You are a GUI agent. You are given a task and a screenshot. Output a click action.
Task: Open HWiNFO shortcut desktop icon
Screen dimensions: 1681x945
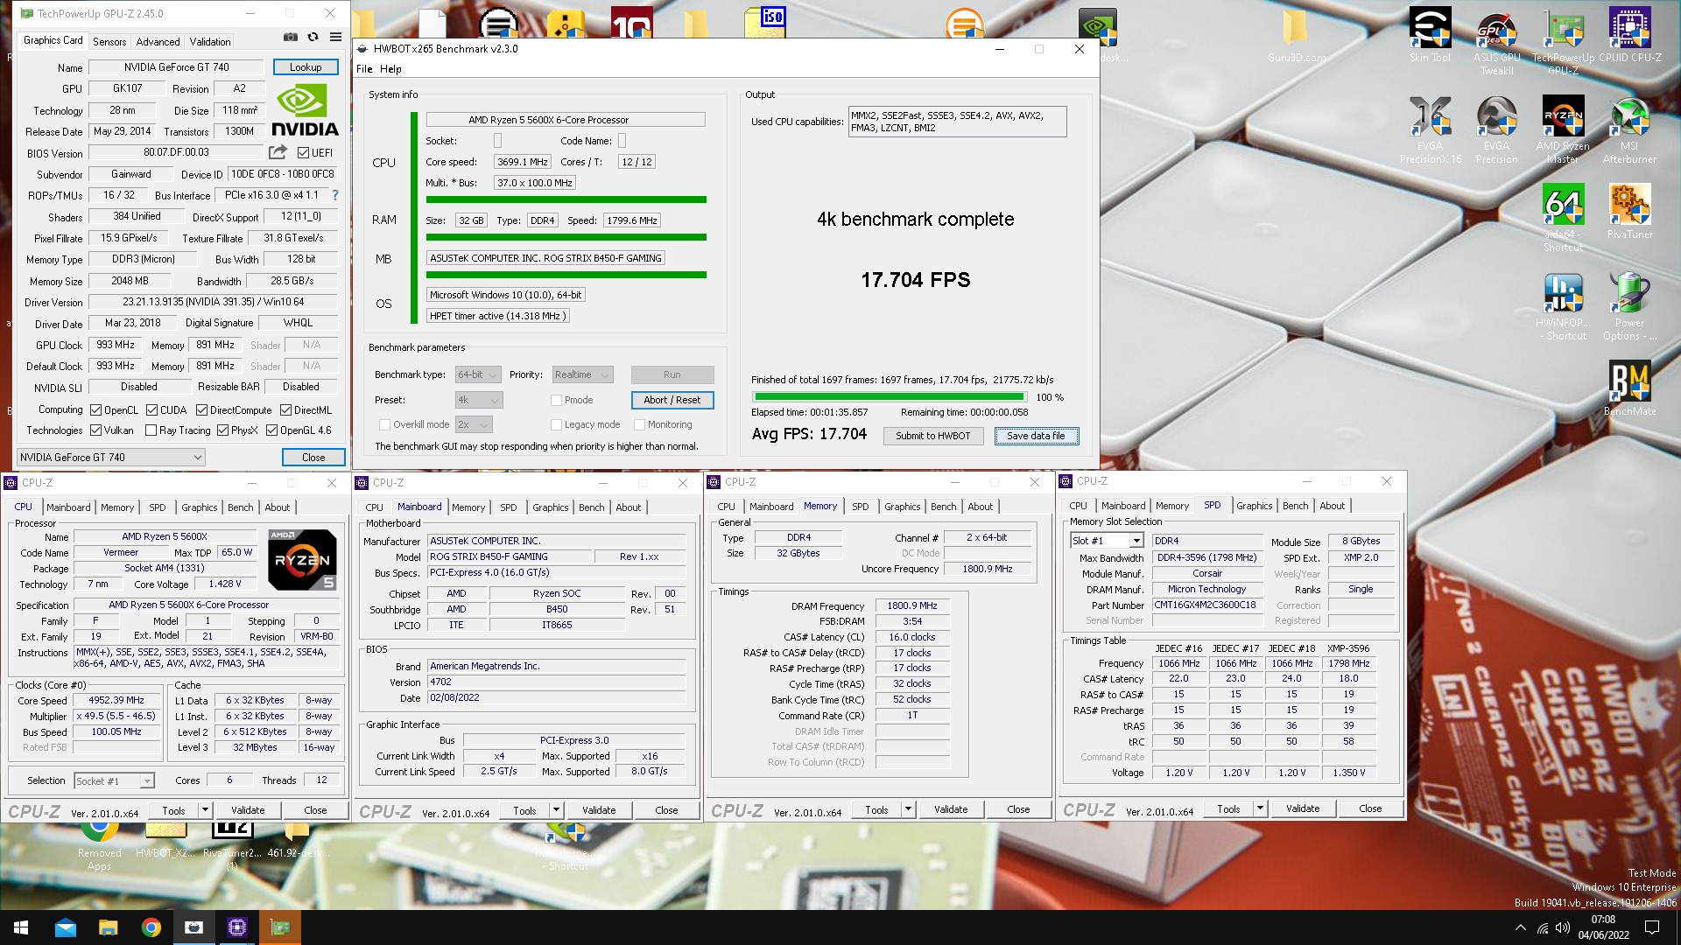[1563, 306]
